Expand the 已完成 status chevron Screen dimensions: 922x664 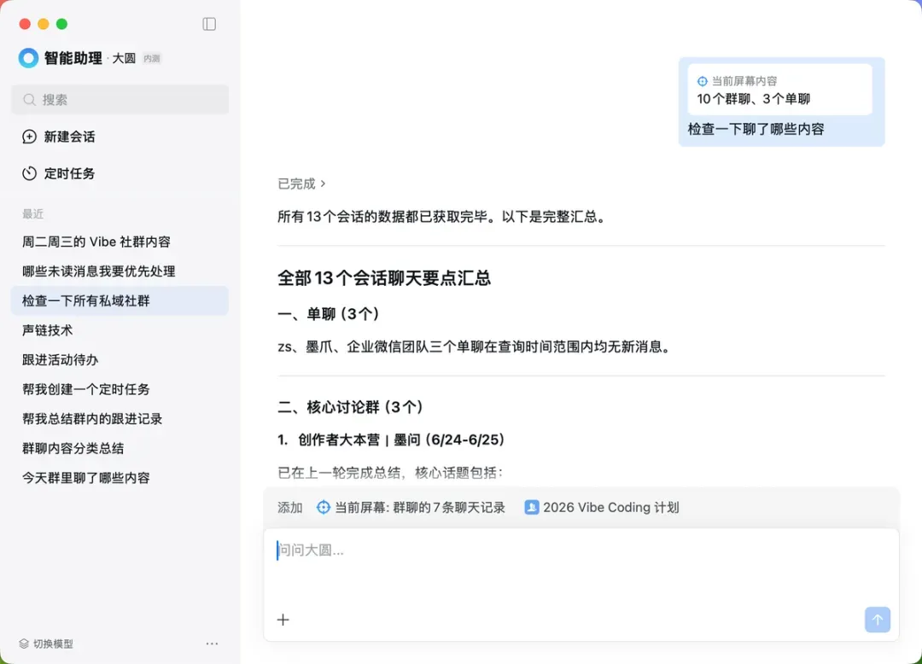(x=323, y=183)
